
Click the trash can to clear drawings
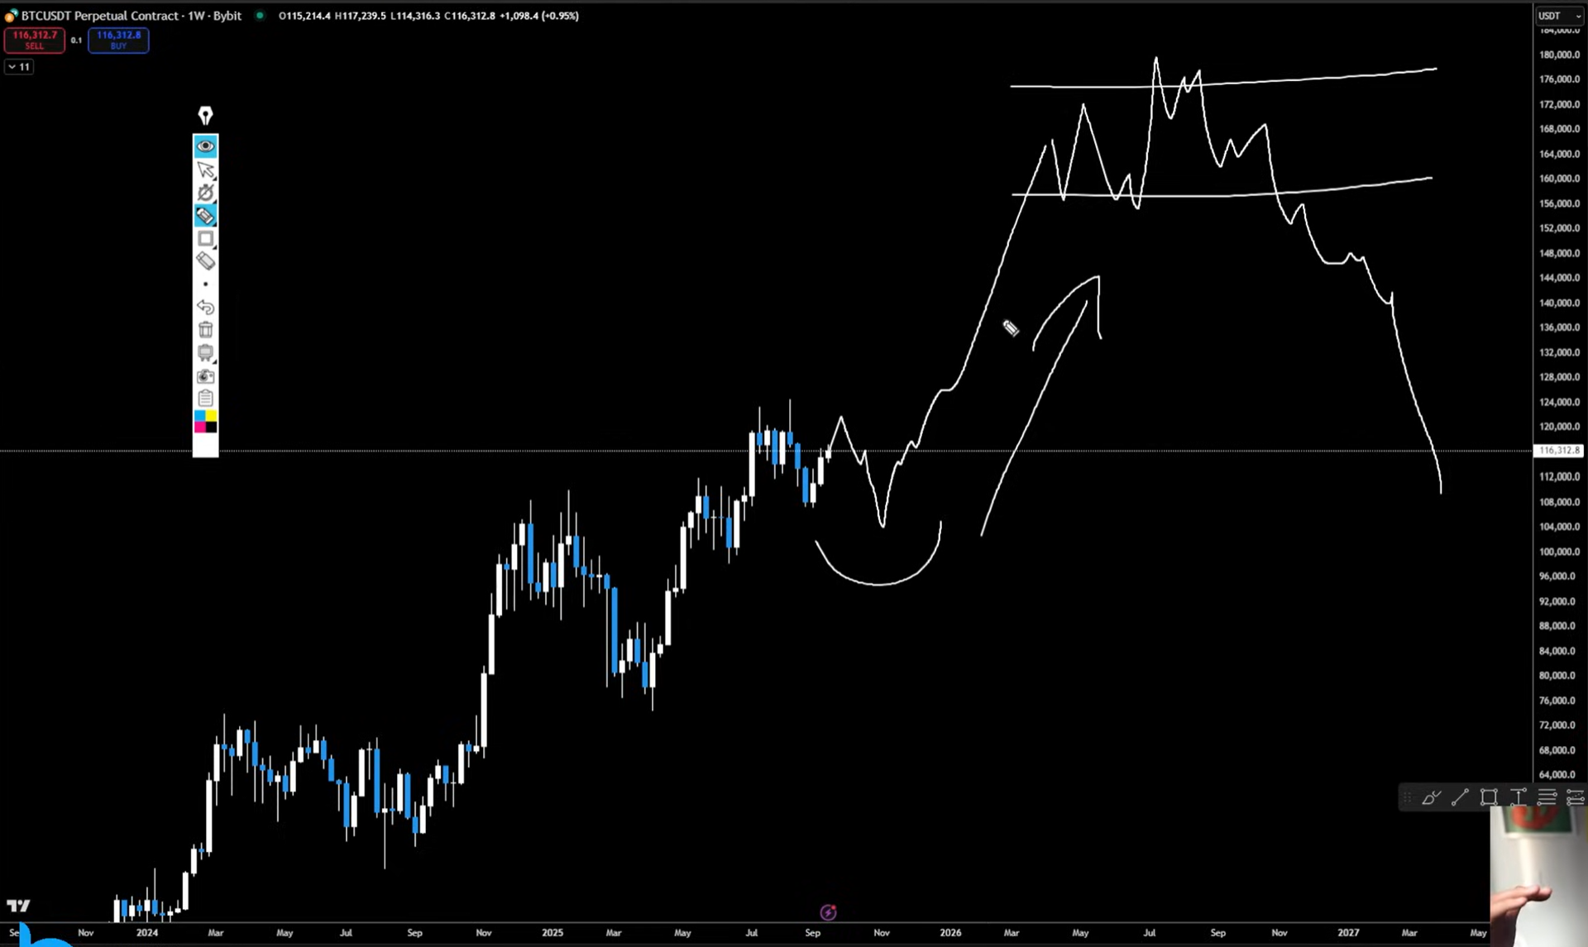point(205,330)
